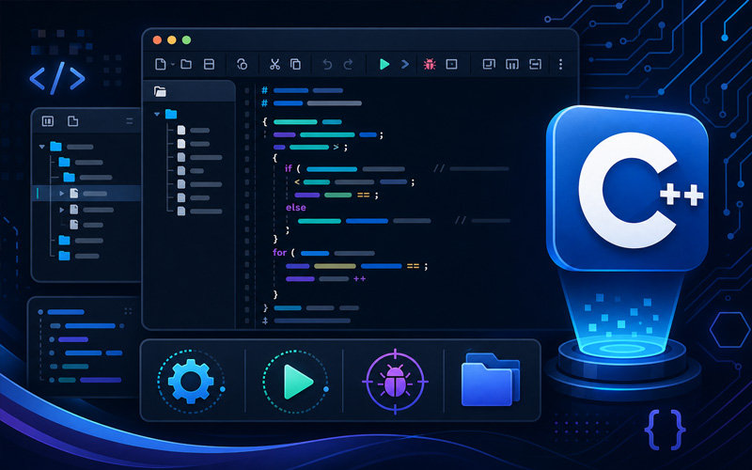
Task: Open Settings with the blue gear icon
Action: click(191, 382)
